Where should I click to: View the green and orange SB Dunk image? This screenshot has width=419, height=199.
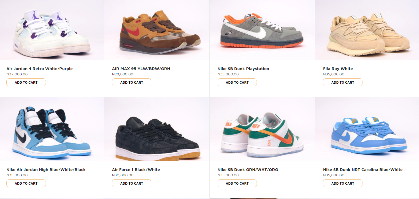[262, 129]
